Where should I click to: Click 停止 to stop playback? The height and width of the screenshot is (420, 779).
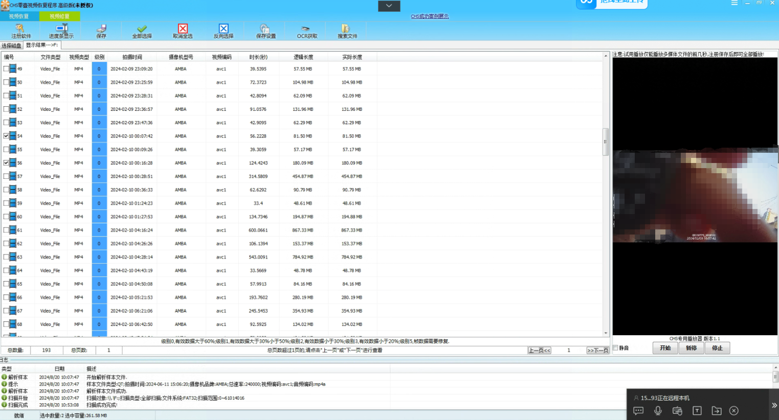point(717,348)
